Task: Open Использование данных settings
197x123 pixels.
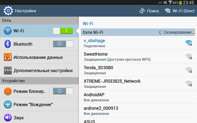Action: tap(38, 57)
